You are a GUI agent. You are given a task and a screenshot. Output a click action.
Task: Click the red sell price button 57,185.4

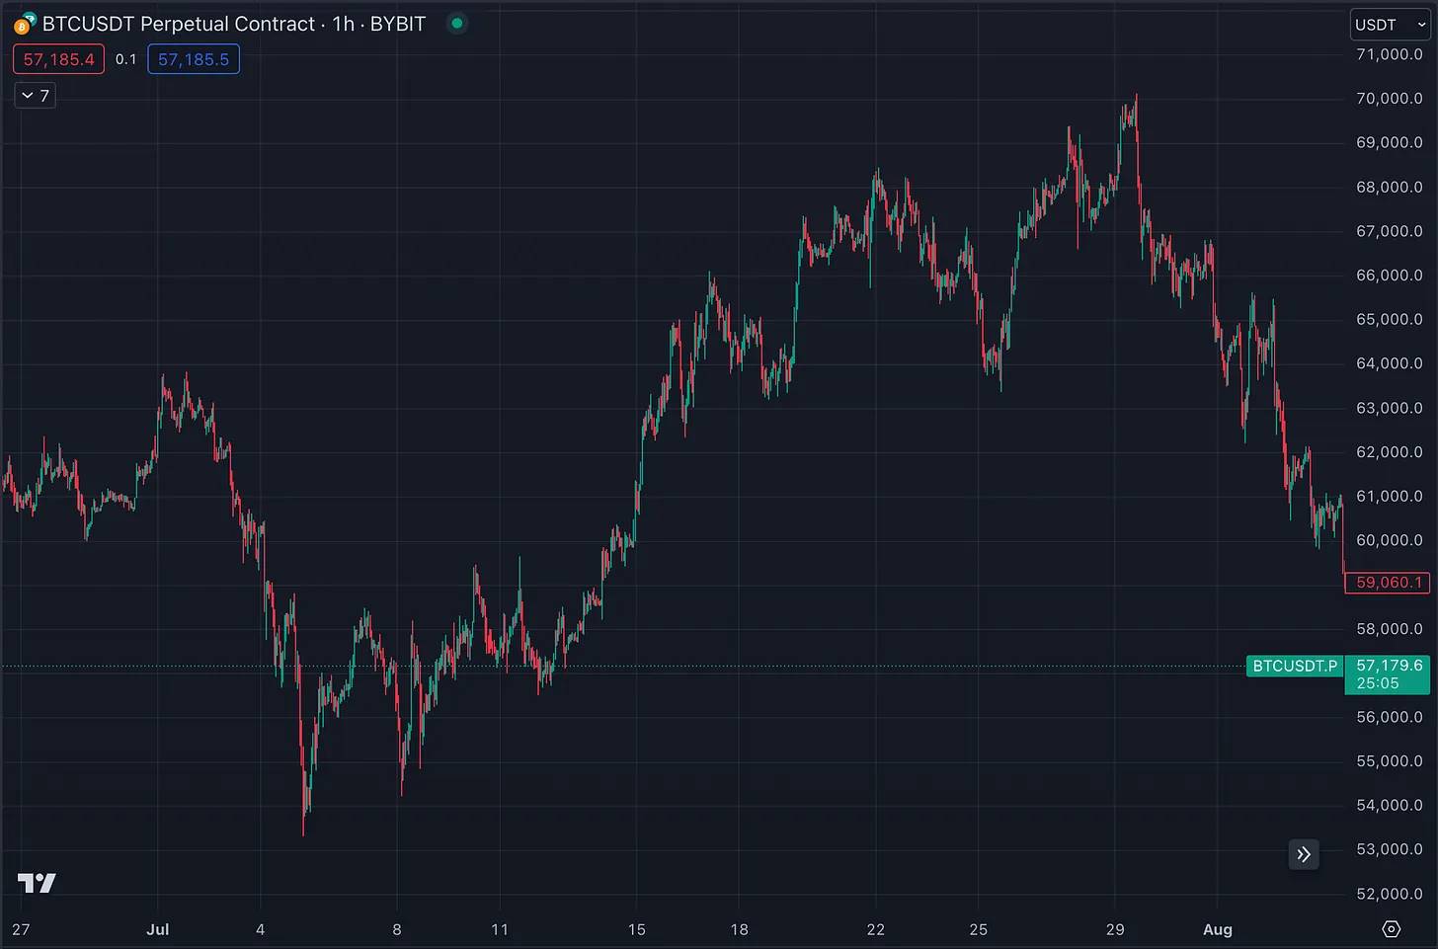coord(58,59)
